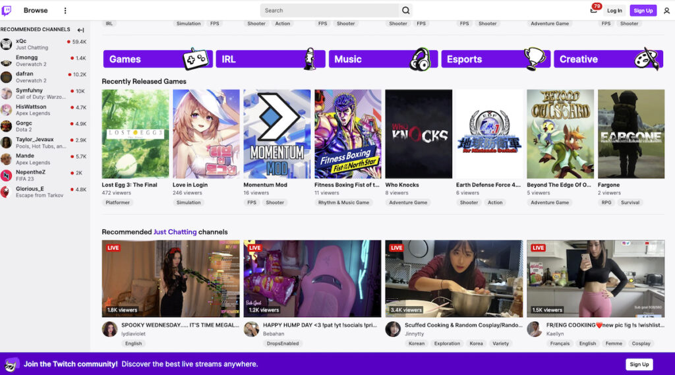
Task: Select the Rhythm & Music Game tag
Action: click(343, 202)
